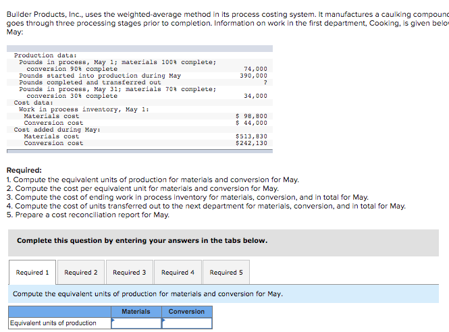Open the Required 1 tab

(x=32, y=272)
